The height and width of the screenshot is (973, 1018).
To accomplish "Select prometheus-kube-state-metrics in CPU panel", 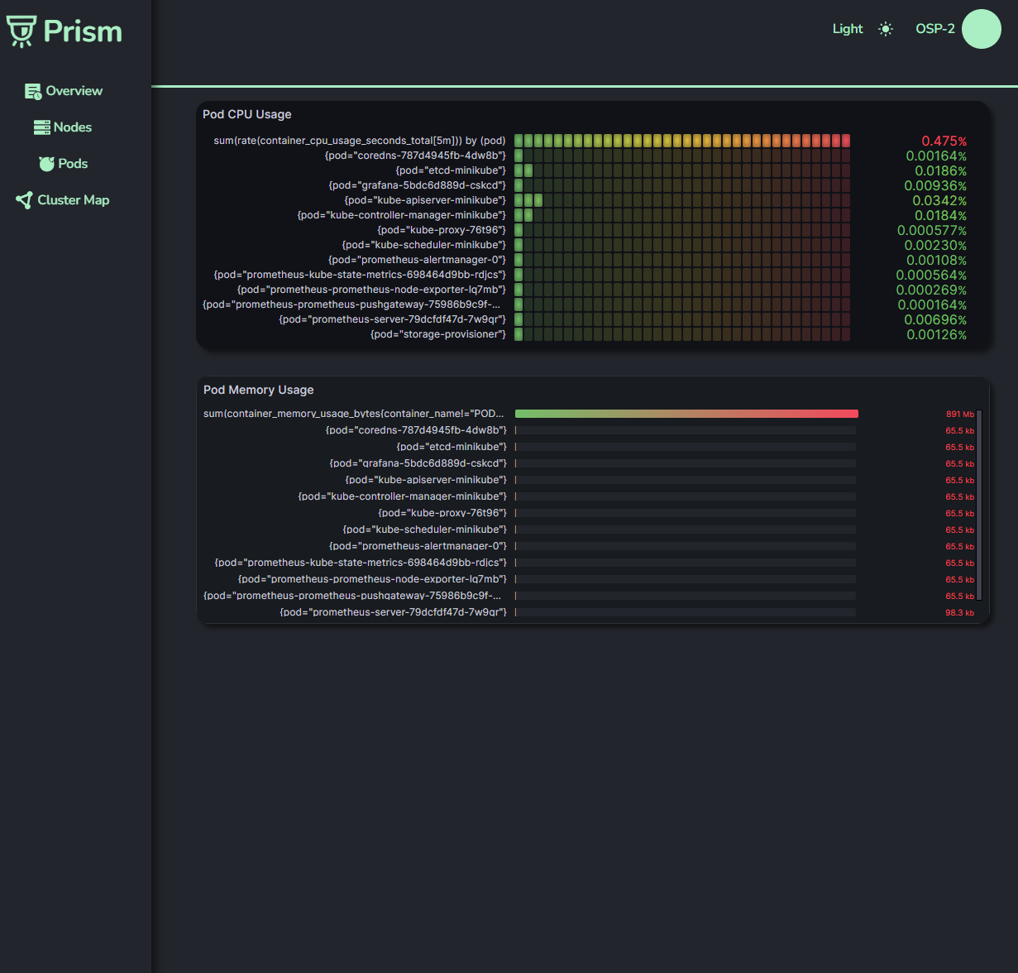I will click(x=360, y=275).
